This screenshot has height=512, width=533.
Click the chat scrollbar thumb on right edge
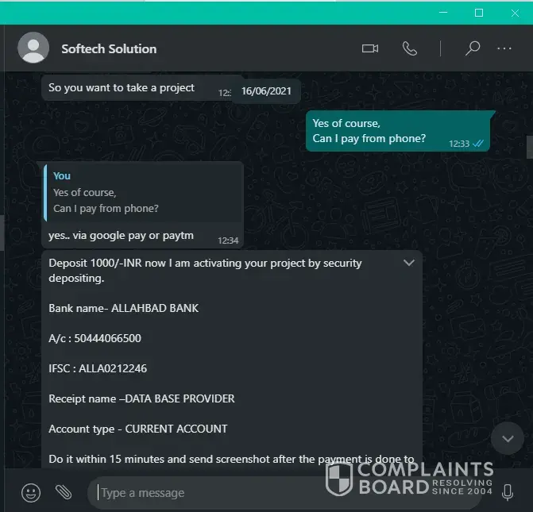pyautogui.click(x=530, y=147)
